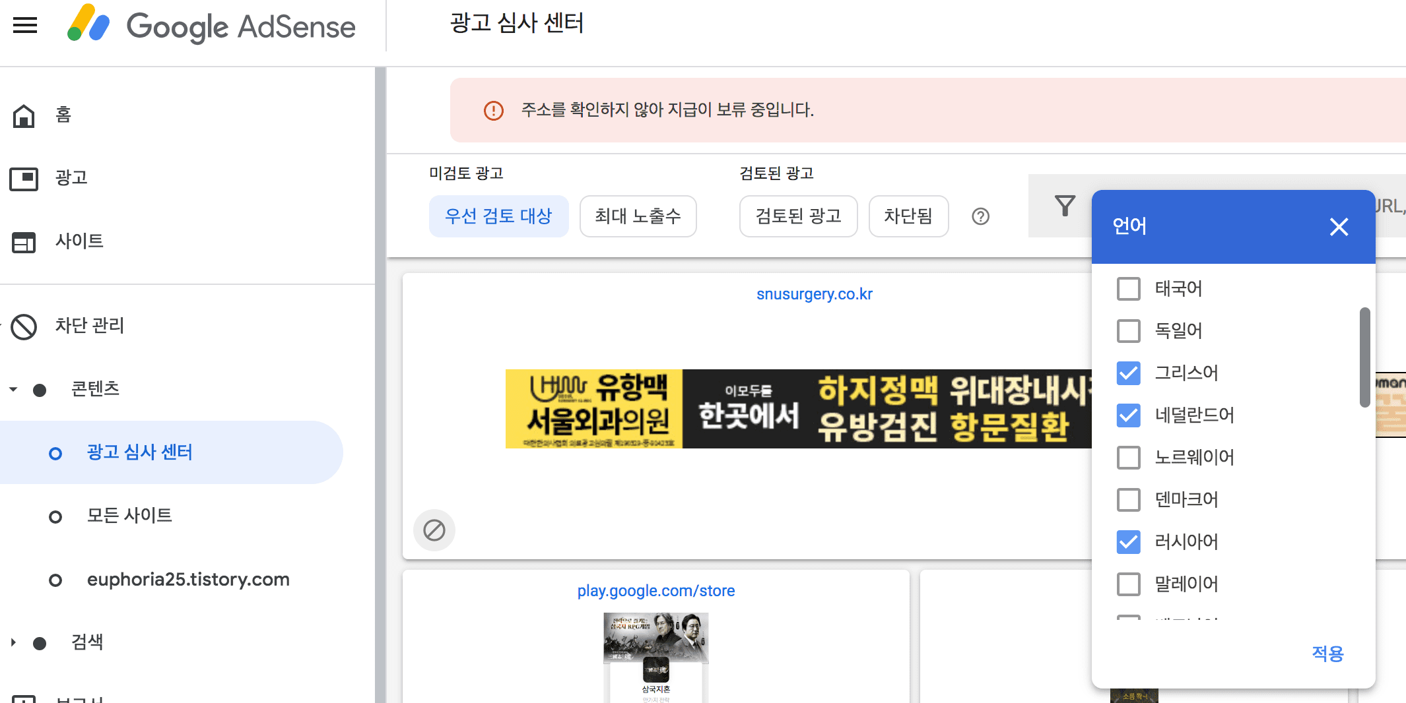The width and height of the screenshot is (1406, 703).
Task: Click the bullet icon beside 검색
Action: 40,643
